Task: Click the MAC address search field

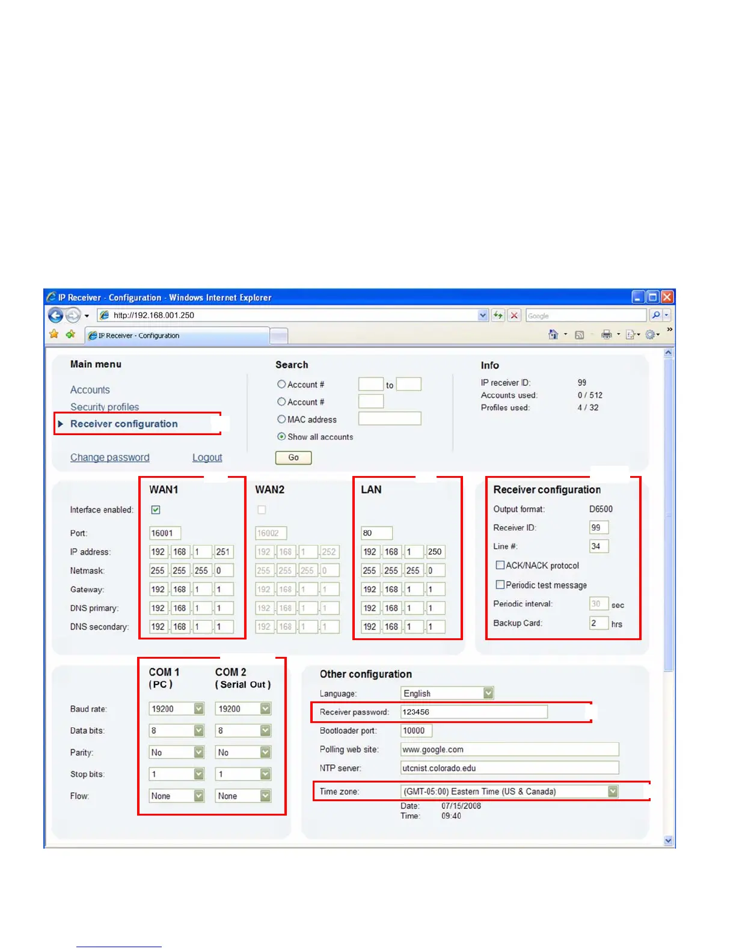Action: pos(390,419)
